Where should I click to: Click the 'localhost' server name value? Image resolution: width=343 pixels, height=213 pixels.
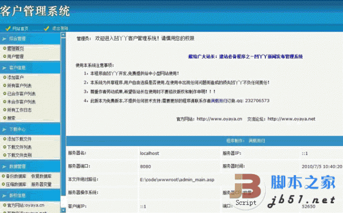(149, 153)
